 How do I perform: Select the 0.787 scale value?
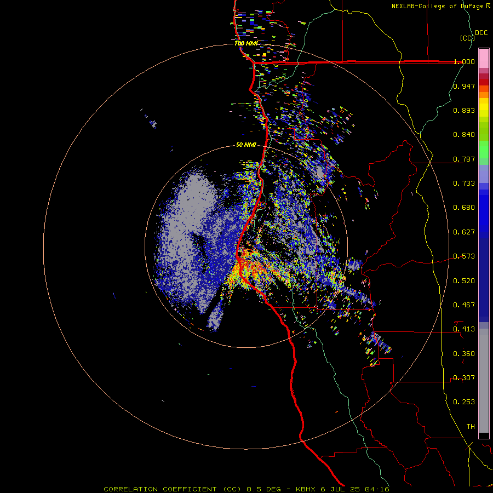click(464, 159)
